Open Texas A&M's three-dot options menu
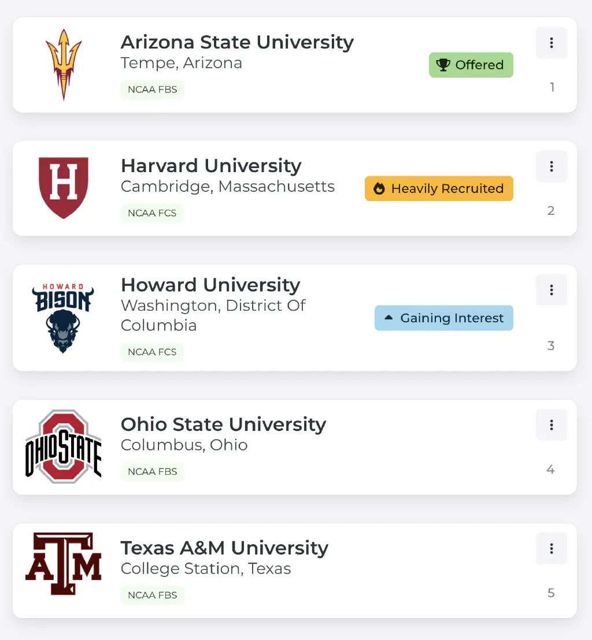592x640 pixels. (552, 549)
